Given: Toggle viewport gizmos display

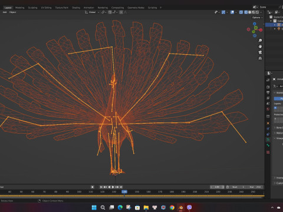Looking at the screenshot, I should tap(223, 12).
